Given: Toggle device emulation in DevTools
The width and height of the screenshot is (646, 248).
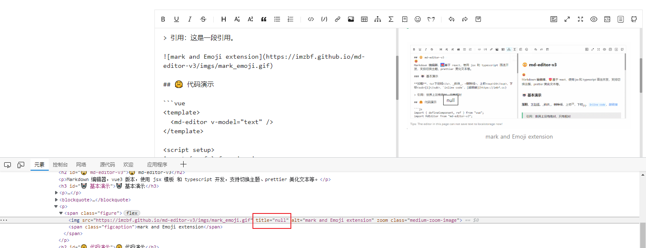Looking at the screenshot, I should tap(21, 165).
